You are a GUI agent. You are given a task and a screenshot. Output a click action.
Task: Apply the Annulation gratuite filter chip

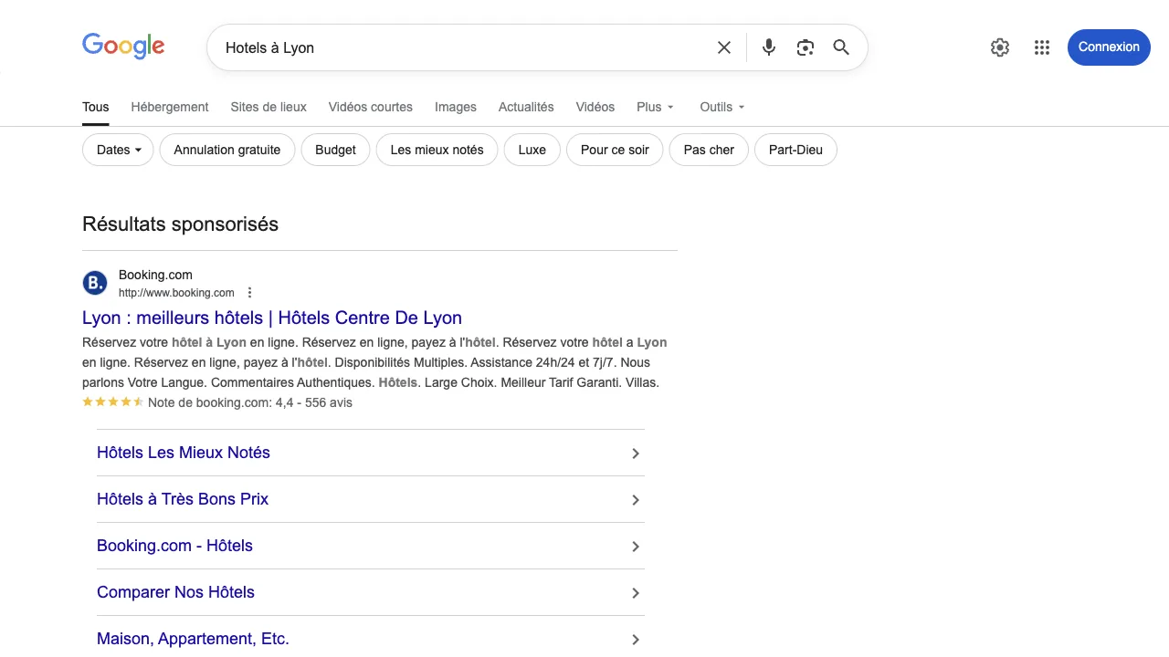coord(227,150)
